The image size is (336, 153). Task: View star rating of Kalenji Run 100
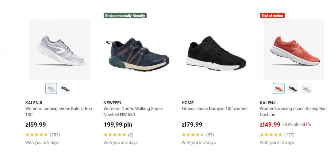tap(36, 135)
